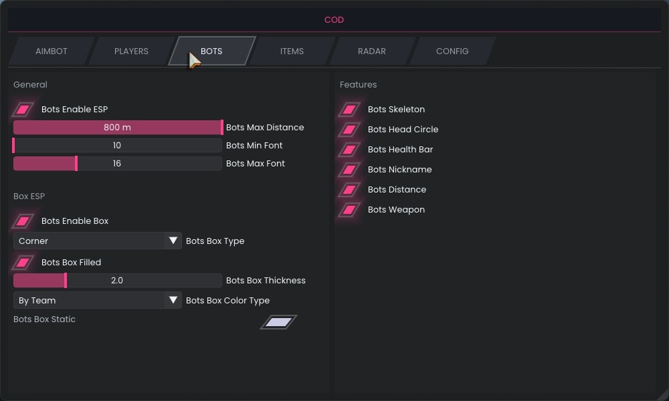
Task: Go to the CONFIG section
Action: (x=452, y=51)
